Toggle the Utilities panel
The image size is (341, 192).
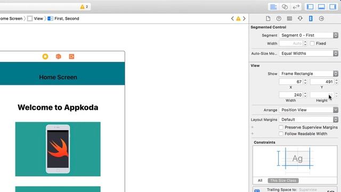(332, 7)
